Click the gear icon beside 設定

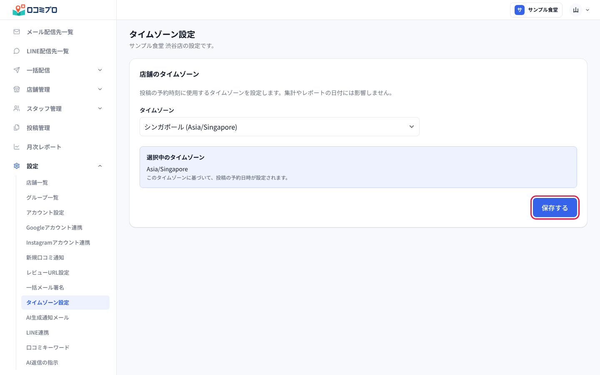point(17,166)
